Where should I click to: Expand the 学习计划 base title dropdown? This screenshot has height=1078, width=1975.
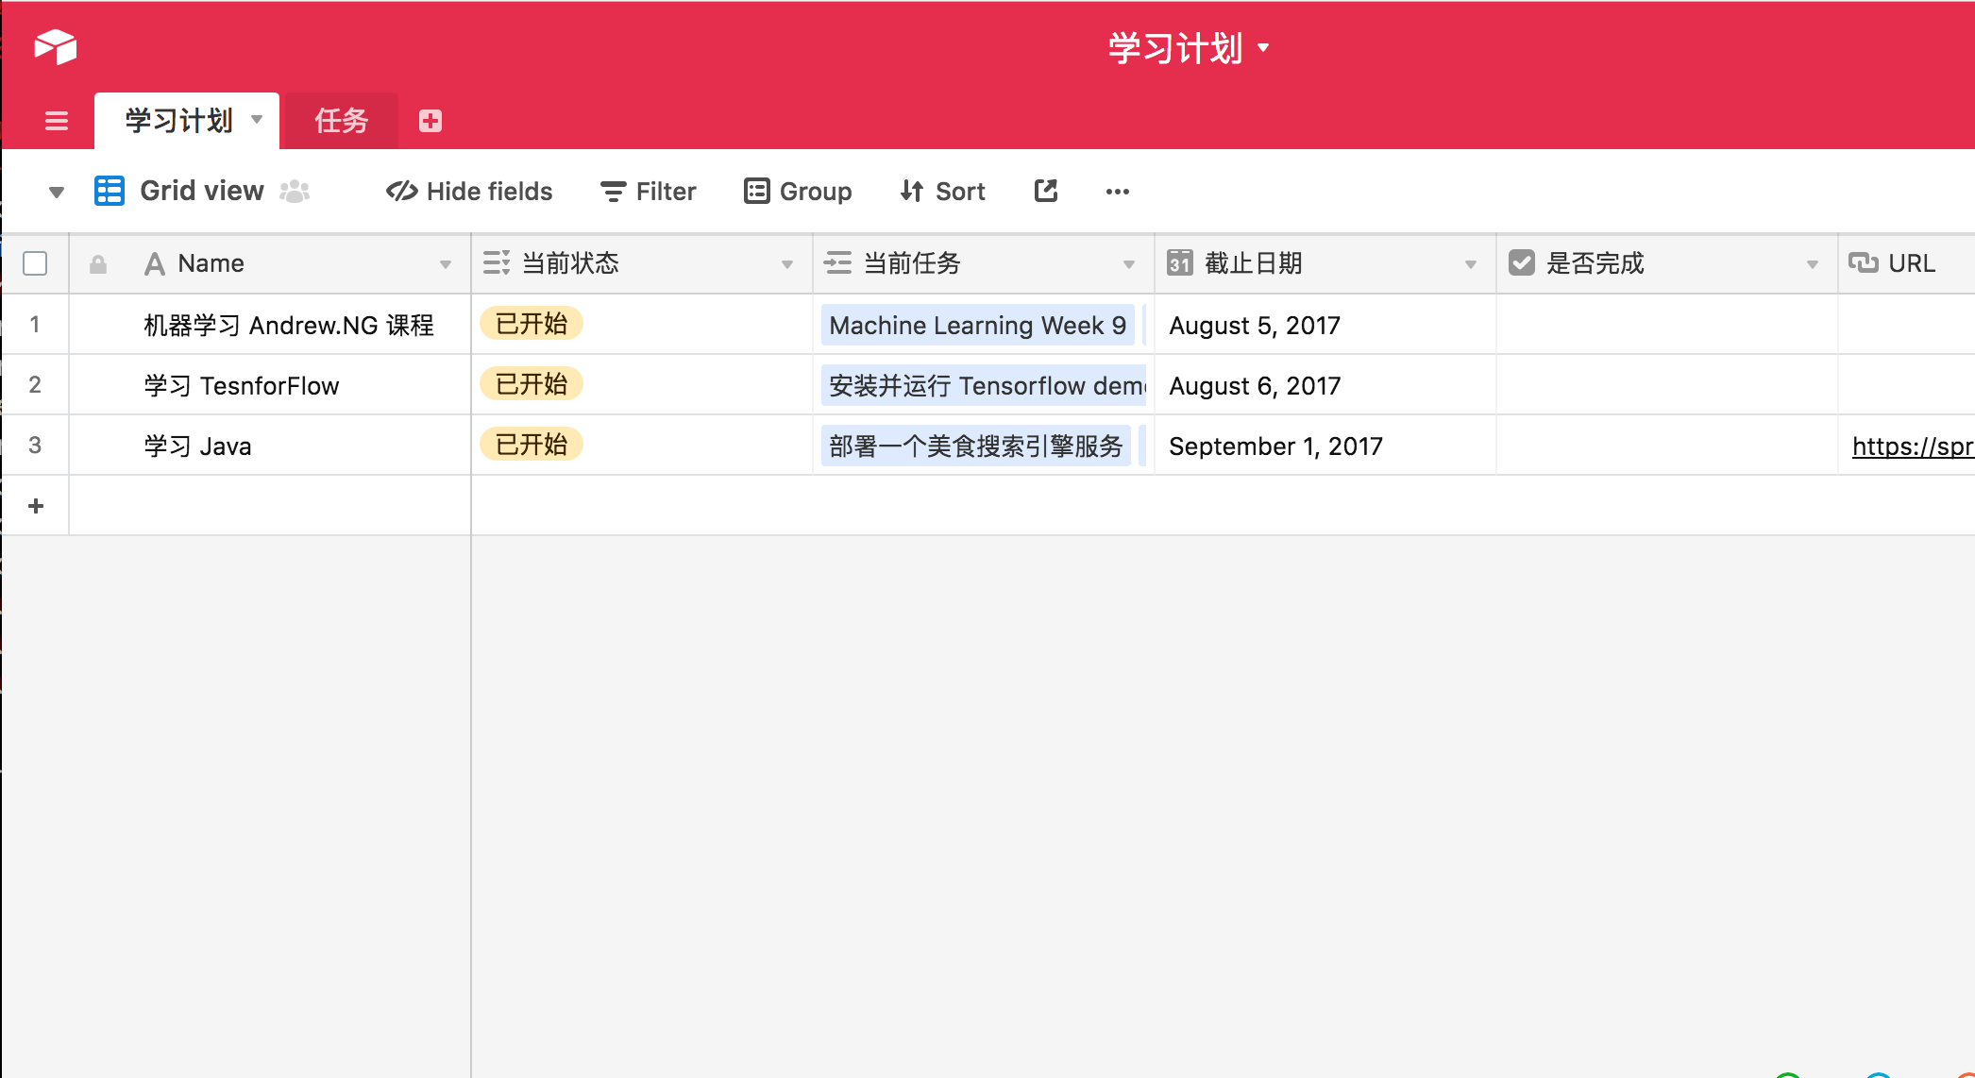pyautogui.click(x=1262, y=47)
